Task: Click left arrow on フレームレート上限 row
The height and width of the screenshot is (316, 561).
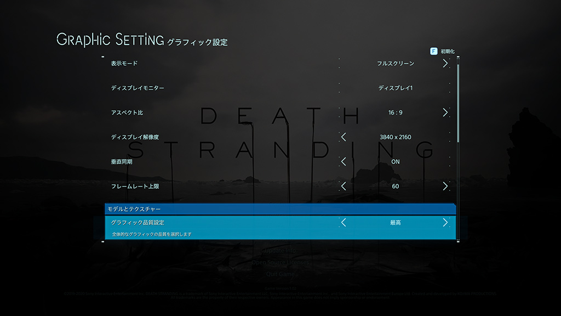Action: (344, 187)
